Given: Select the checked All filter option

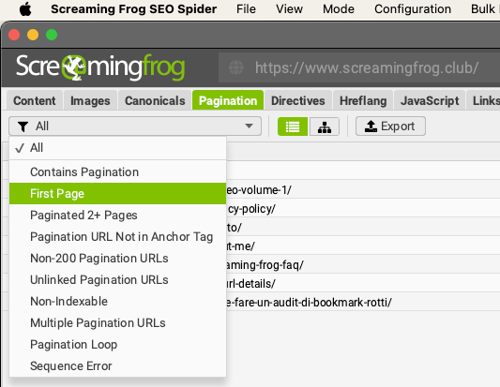Looking at the screenshot, I should (x=117, y=148).
